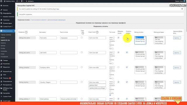Click the Social Login icon in the sidebar
The image size is (187, 105).
tap(1, 101)
